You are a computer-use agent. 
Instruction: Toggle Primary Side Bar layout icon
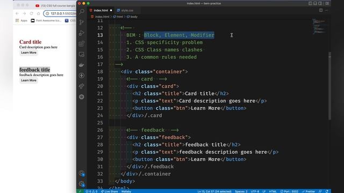point(310,3)
